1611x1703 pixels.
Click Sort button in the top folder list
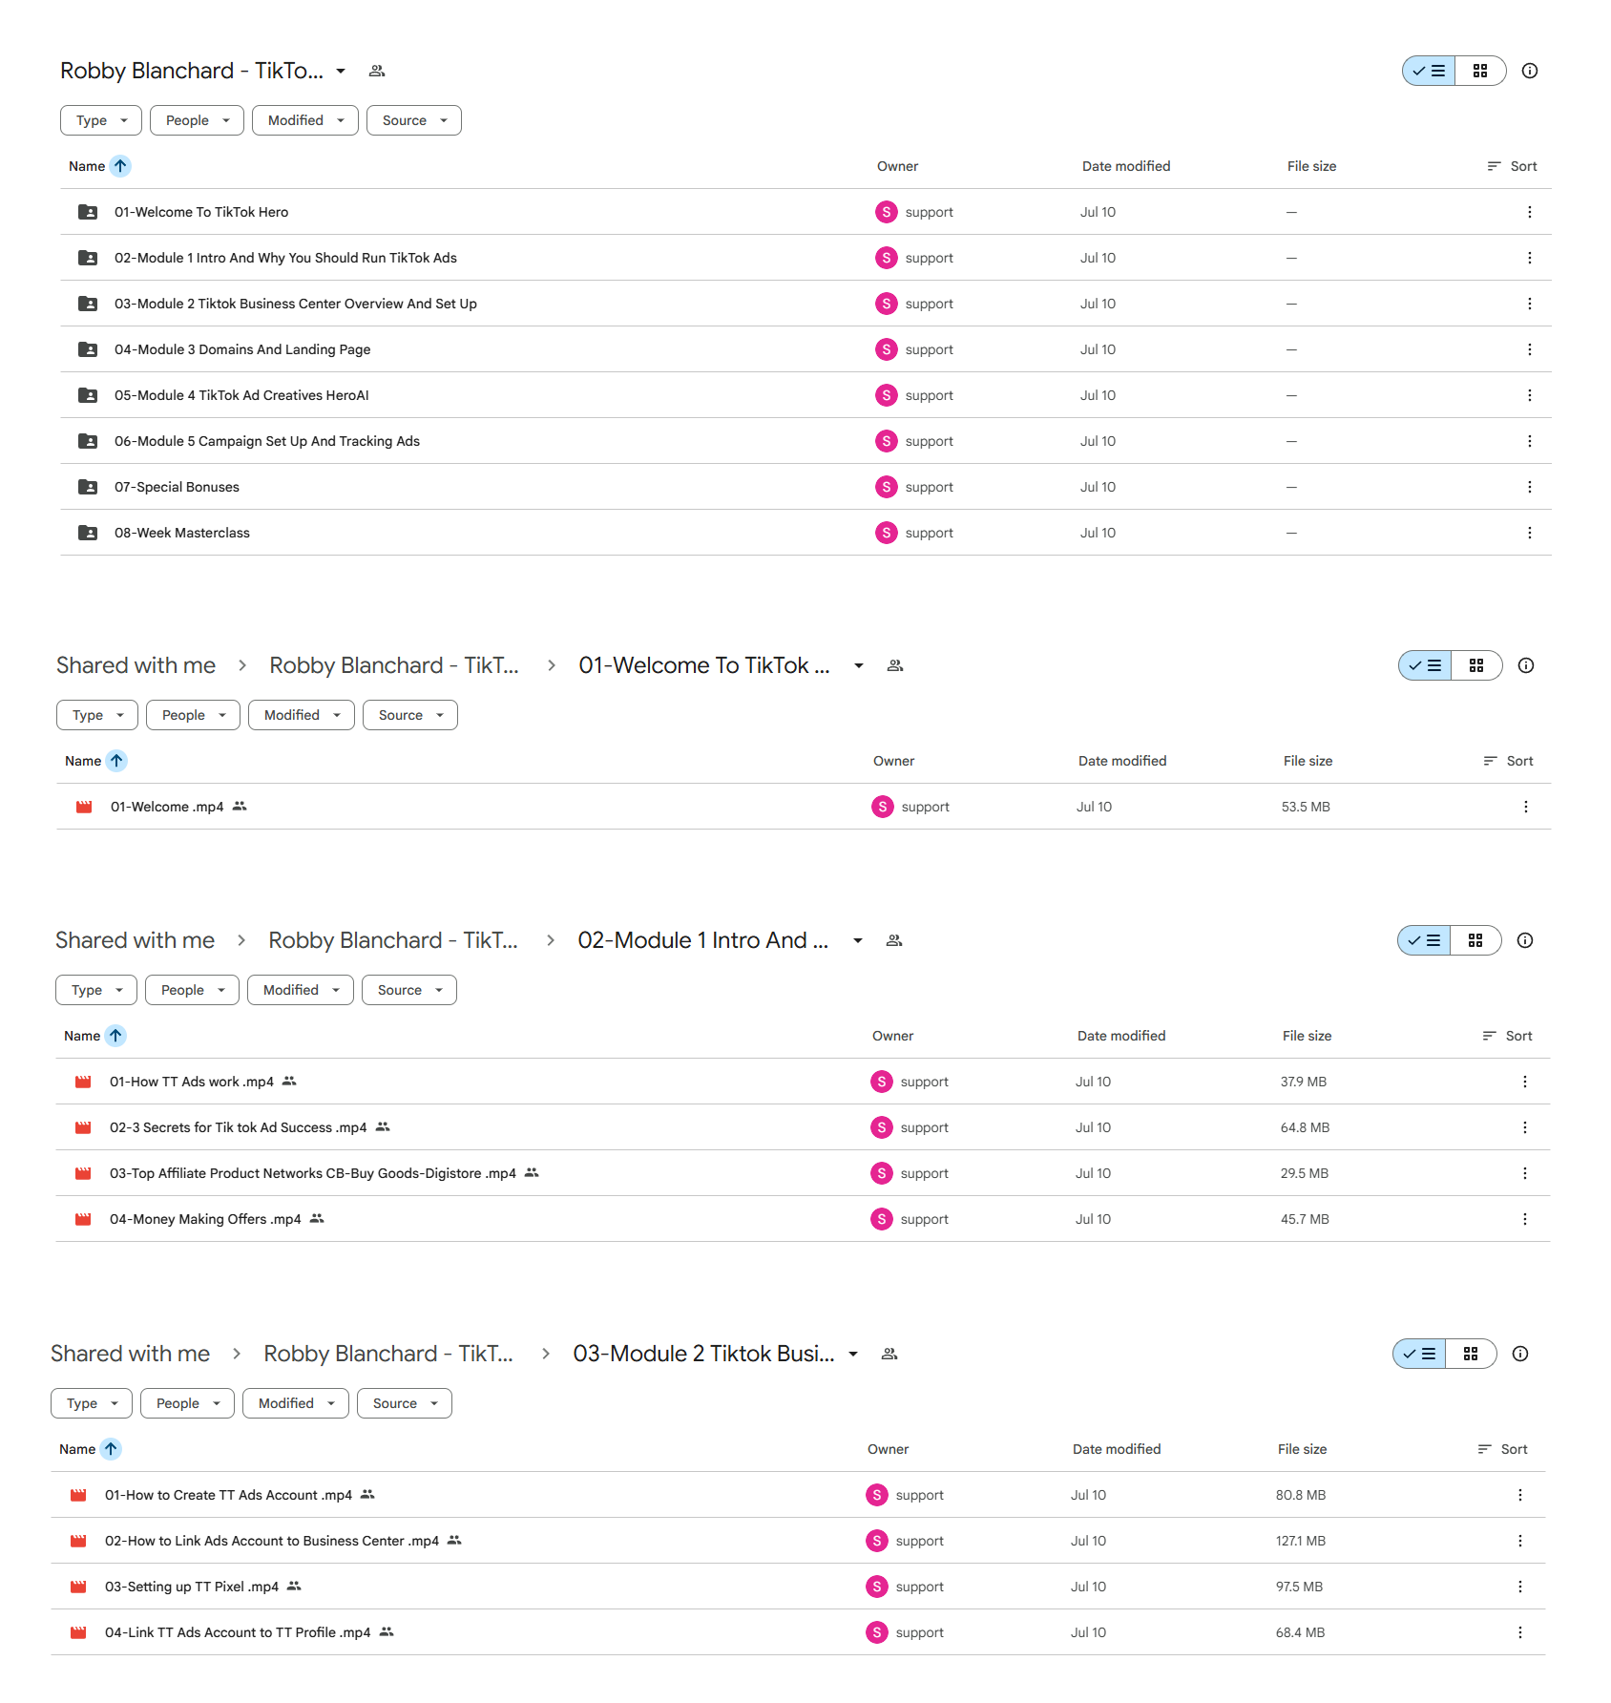point(1513,166)
